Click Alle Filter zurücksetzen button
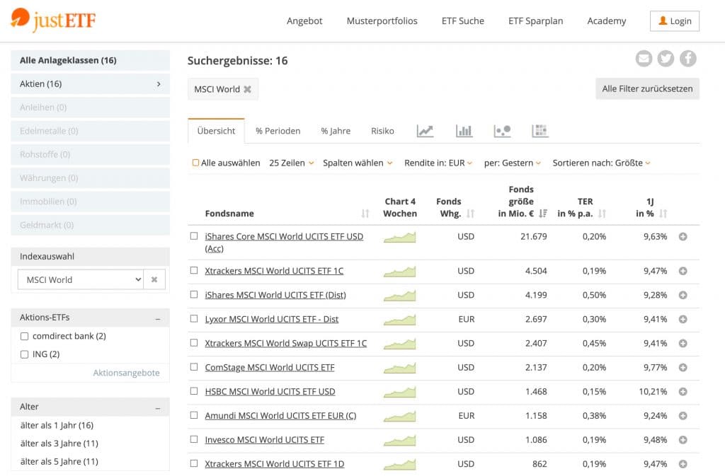The image size is (725, 476). point(647,88)
